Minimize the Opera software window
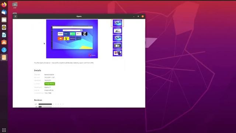The height and width of the screenshot is (133, 236). pos(134,16)
